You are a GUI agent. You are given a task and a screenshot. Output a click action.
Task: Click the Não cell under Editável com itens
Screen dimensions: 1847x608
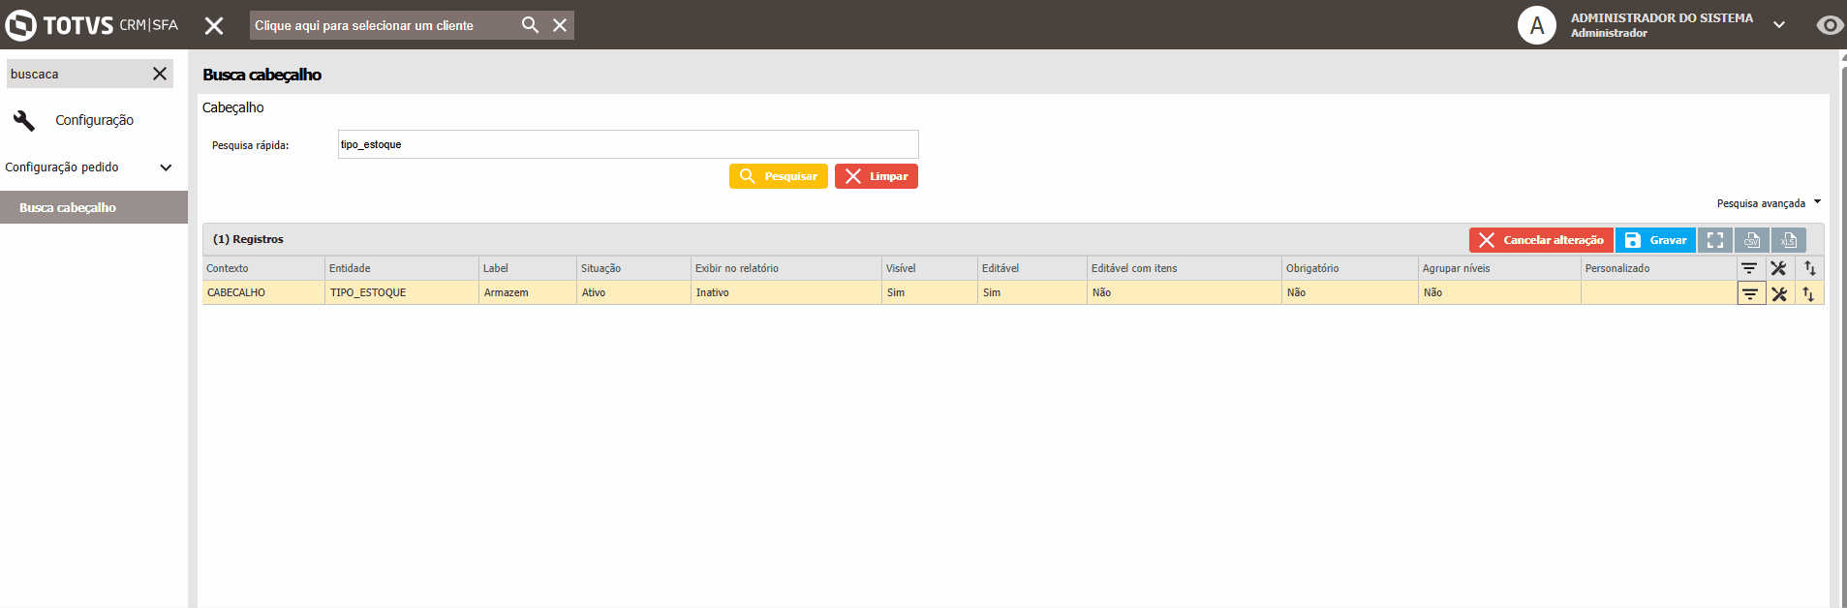click(1185, 292)
